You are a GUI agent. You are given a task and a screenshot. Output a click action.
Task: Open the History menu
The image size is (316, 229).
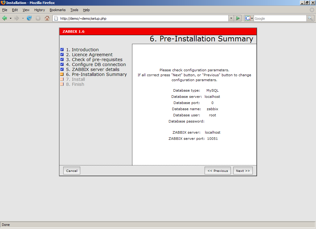(39, 10)
